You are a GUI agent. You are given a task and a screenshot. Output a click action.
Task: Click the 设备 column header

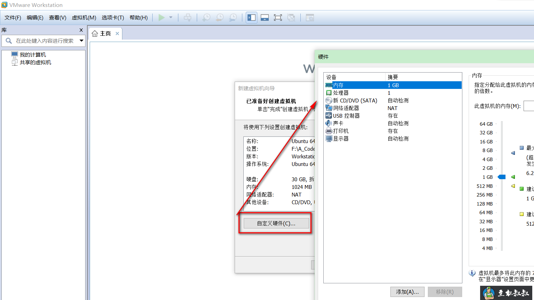pos(355,77)
